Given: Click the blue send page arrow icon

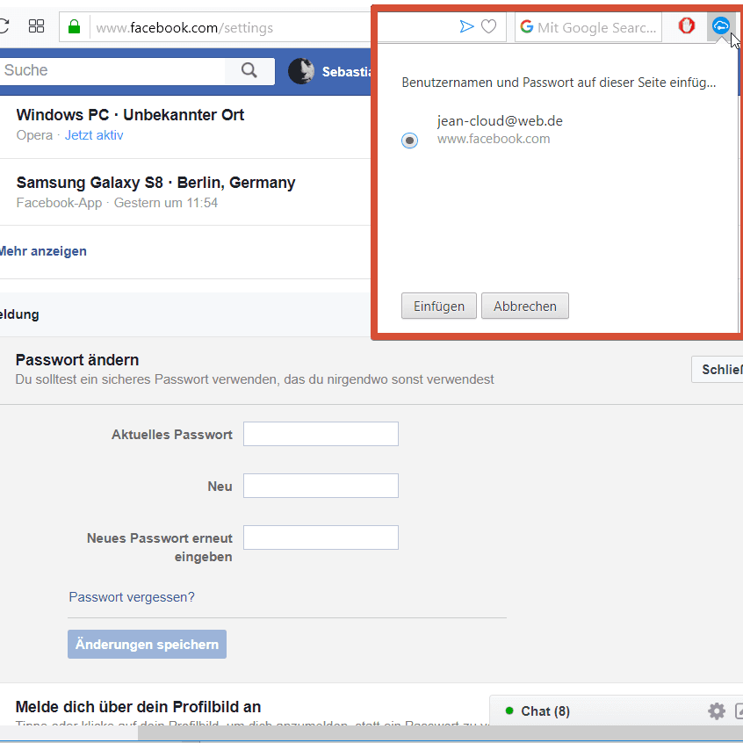Looking at the screenshot, I should point(466,26).
